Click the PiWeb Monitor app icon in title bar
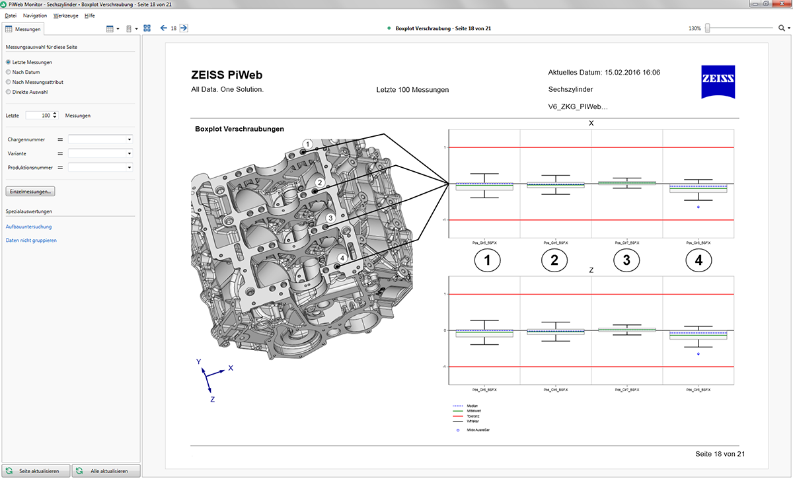Screen dimensions: 793x479 (x=4, y=4)
